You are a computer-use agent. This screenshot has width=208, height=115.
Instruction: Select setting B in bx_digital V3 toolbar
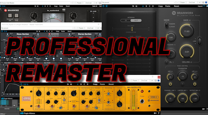(47, 31)
